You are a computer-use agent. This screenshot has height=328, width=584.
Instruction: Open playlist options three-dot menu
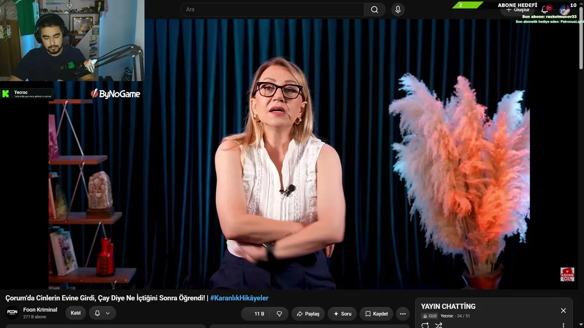pos(563,325)
